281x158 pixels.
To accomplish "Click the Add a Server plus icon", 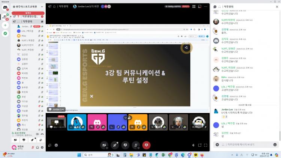I will click(x=5, y=25).
